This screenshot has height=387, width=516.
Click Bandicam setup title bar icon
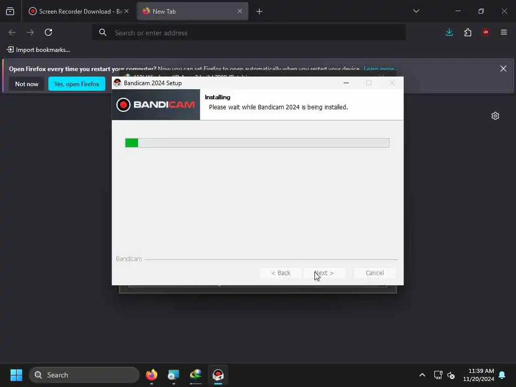pos(117,83)
